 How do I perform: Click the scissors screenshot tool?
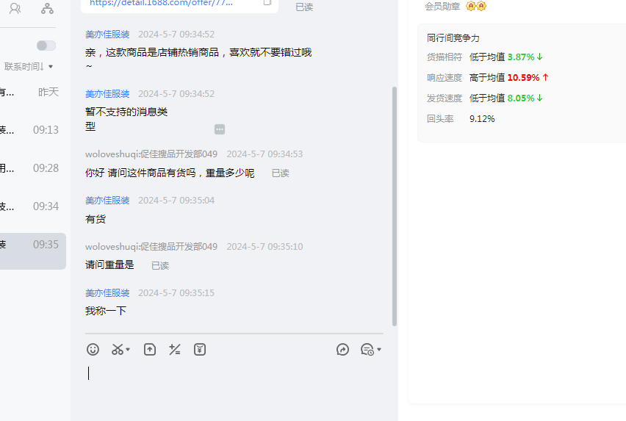118,350
